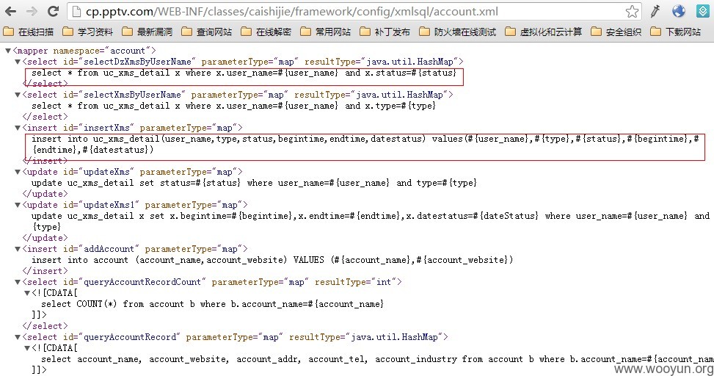The width and height of the screenshot is (714, 376).
Task: Click the update line setting x.begintime
Action: pyautogui.click(x=371, y=216)
